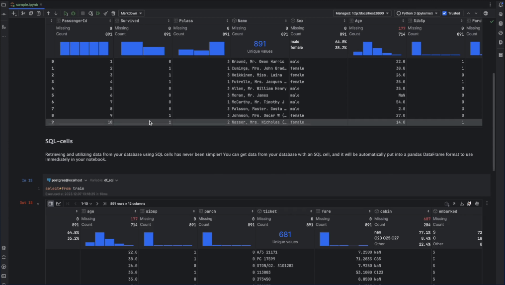The image size is (505, 285).
Task: Toggle table view icon in output toolbar
Action: click(x=51, y=204)
